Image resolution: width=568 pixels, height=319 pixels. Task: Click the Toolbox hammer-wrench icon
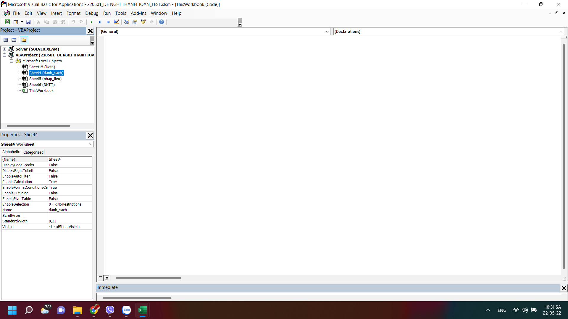151,22
